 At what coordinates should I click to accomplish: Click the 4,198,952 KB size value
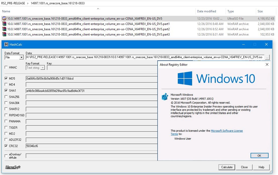pos(266,18)
